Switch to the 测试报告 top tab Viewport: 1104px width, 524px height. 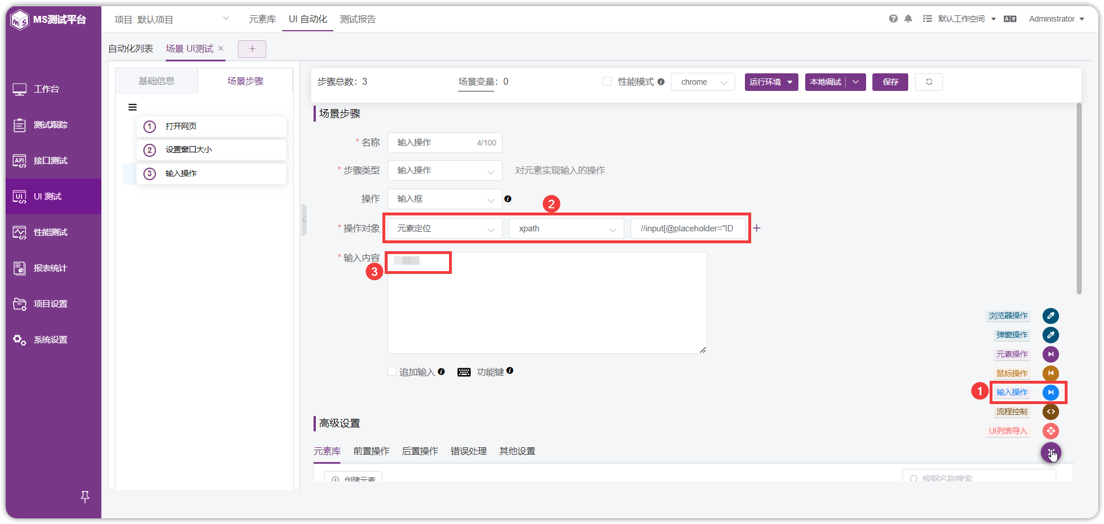358,19
